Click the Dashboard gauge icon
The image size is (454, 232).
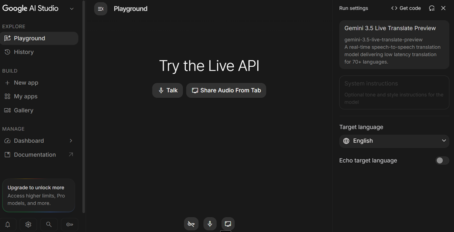point(7,141)
